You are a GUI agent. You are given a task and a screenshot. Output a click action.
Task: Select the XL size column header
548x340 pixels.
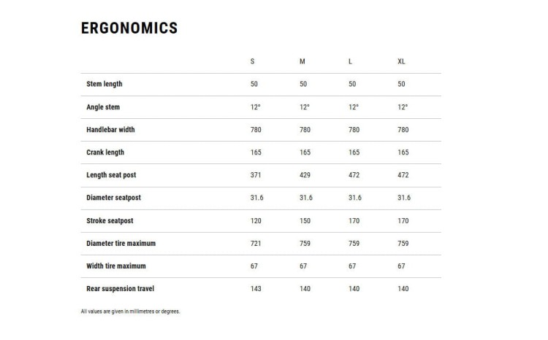(401, 61)
